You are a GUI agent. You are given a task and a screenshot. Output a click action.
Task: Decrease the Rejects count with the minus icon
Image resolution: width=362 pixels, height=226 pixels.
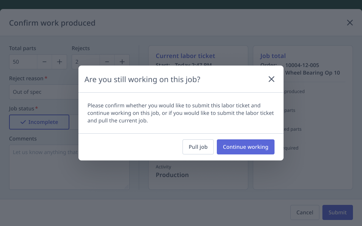point(107,61)
